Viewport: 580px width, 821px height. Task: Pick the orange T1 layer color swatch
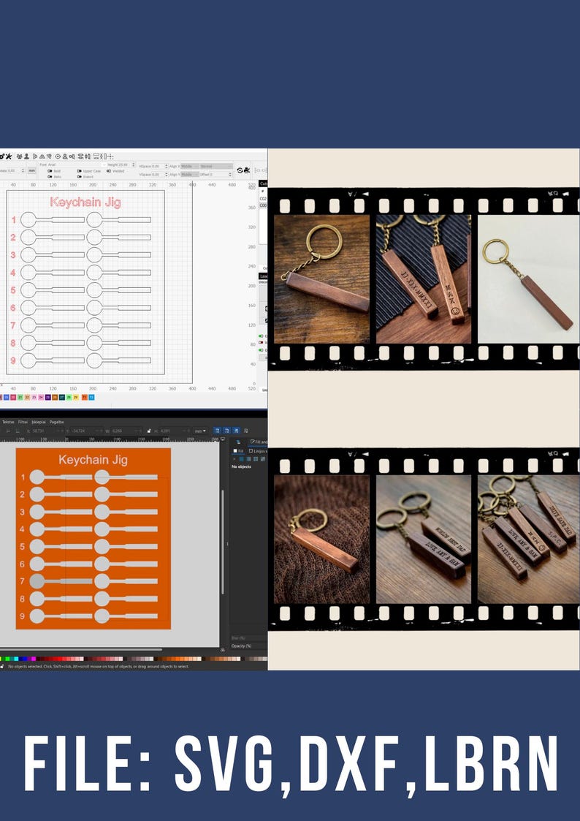click(x=84, y=398)
